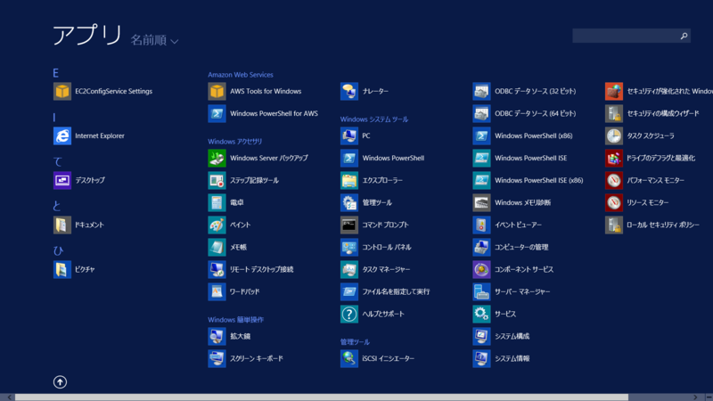Click the 管理ツール group header above iSCSI

[x=355, y=342]
